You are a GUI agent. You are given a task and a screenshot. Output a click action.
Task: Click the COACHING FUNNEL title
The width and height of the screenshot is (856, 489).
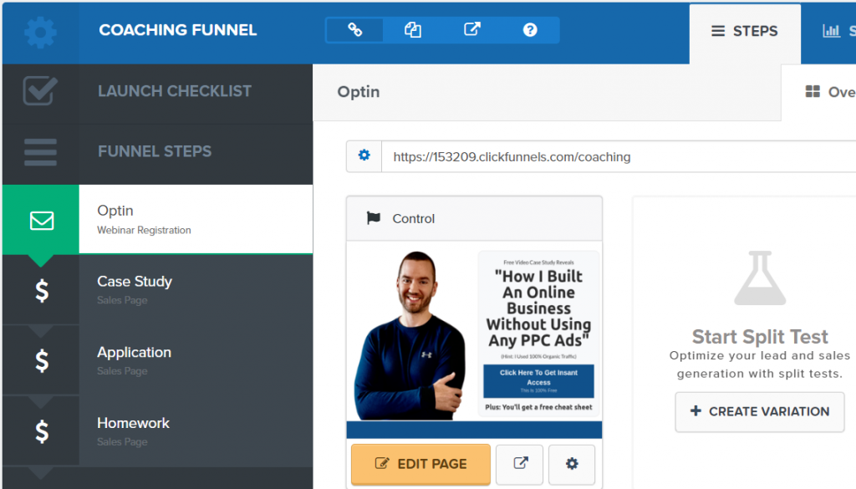point(178,30)
